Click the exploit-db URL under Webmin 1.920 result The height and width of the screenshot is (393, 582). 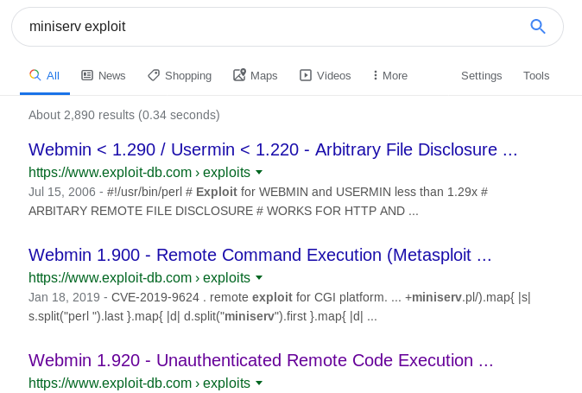139,383
